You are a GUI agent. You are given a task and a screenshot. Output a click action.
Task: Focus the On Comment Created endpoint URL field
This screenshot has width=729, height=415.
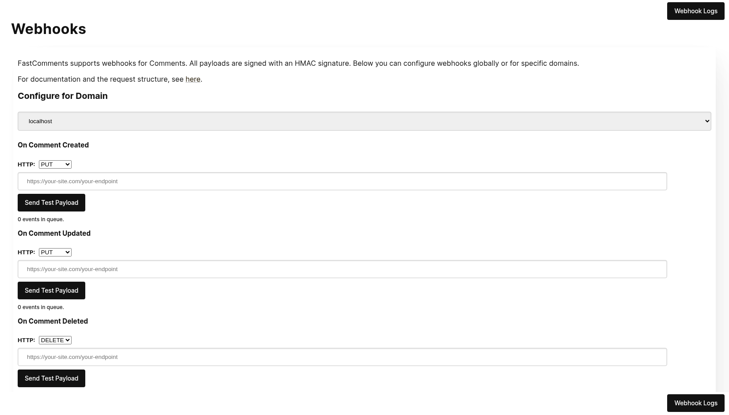pos(342,181)
